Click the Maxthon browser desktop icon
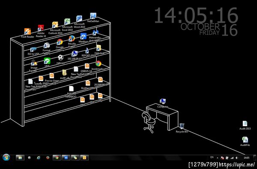The image size is (257, 169). pyautogui.click(x=83, y=36)
